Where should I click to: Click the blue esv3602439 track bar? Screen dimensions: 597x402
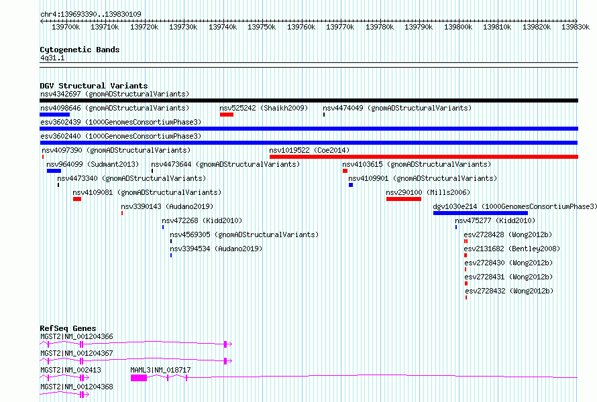(309, 129)
